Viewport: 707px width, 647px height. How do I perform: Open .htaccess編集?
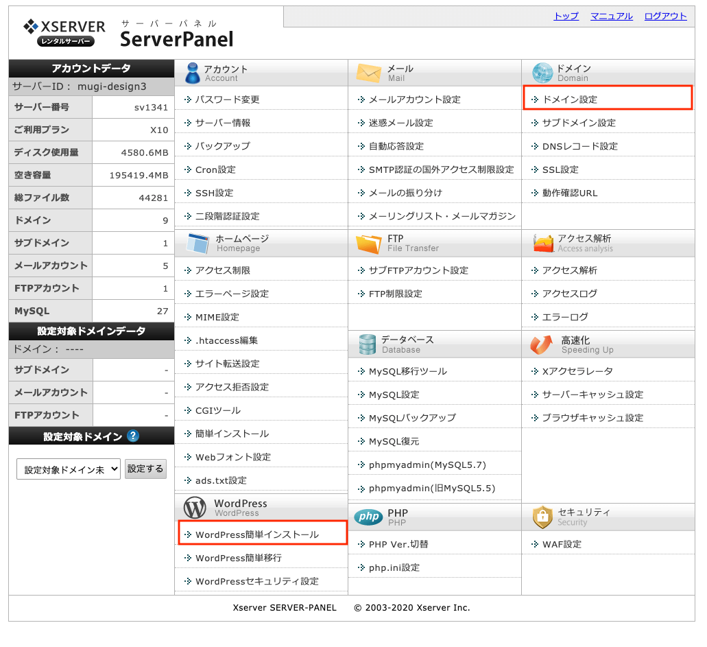point(226,340)
